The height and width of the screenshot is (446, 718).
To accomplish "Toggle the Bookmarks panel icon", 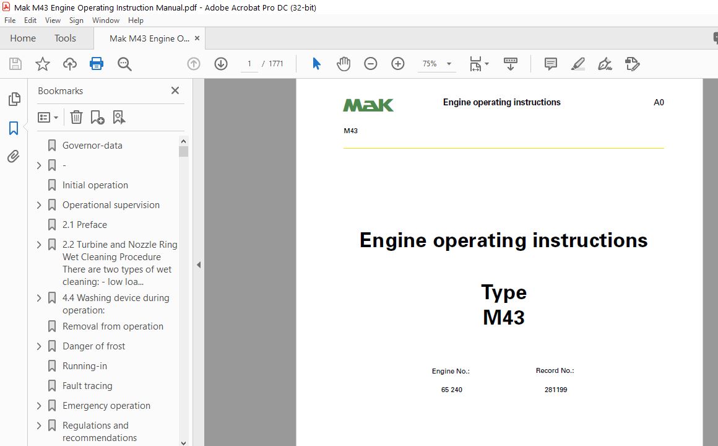I will click(14, 128).
